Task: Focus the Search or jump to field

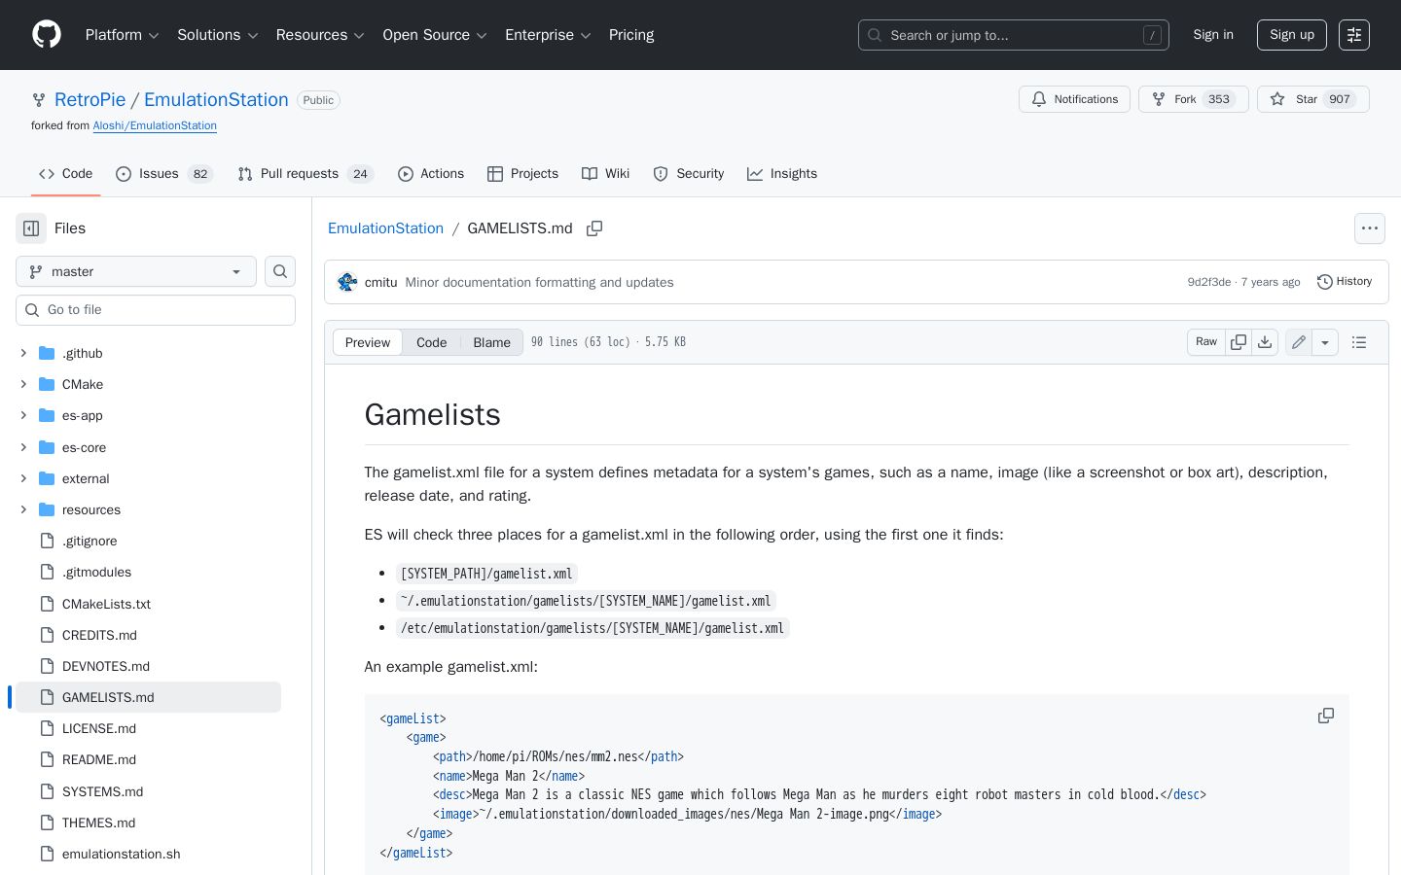Action: (1014, 35)
